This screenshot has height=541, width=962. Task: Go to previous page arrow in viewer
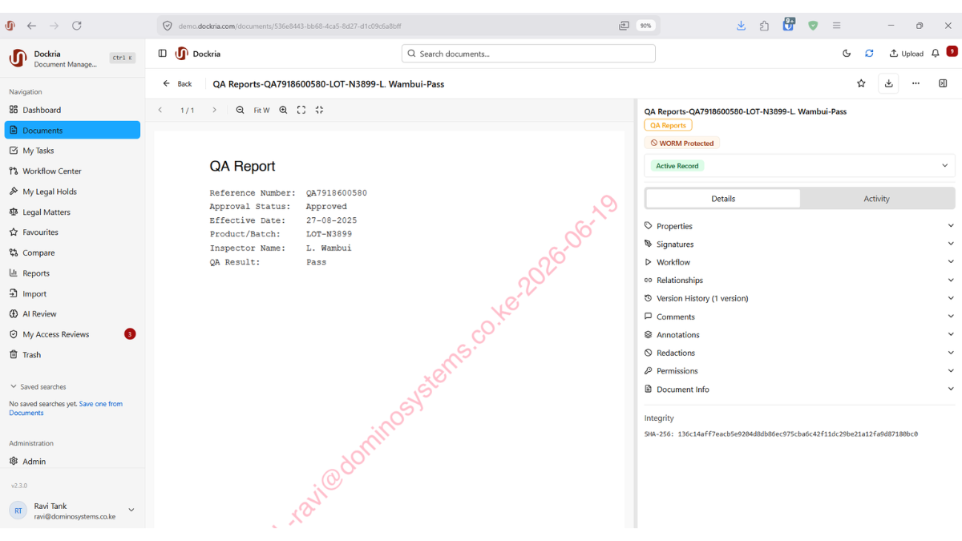(160, 110)
